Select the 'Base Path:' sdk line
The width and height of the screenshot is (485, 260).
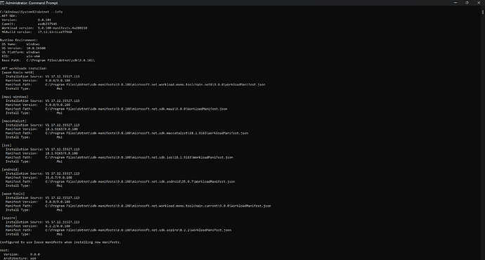coord(48,60)
